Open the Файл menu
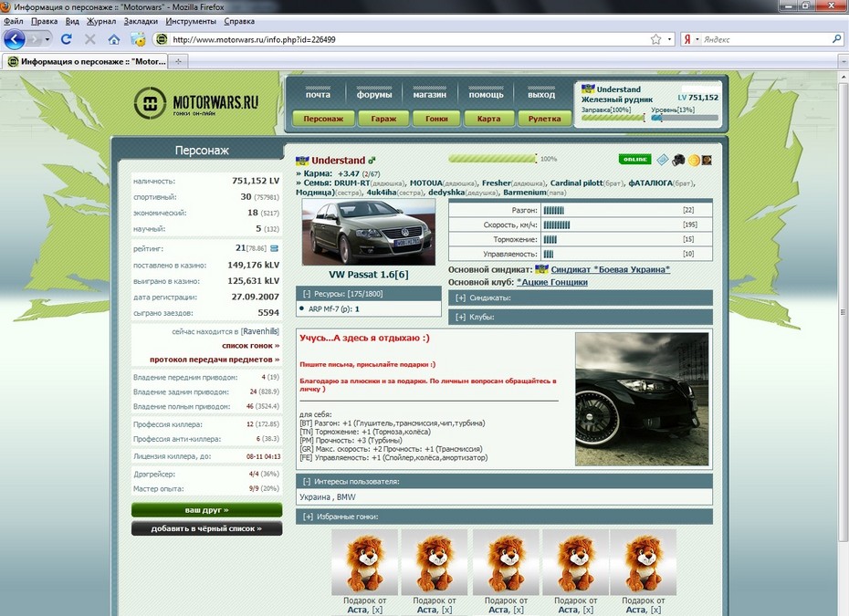The width and height of the screenshot is (849, 616). [x=14, y=21]
